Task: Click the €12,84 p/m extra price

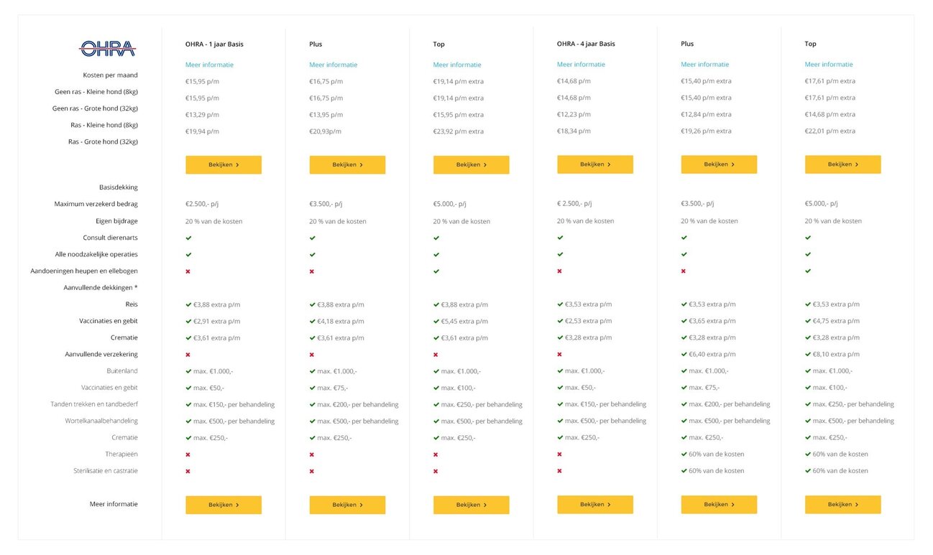Action: coord(707,114)
